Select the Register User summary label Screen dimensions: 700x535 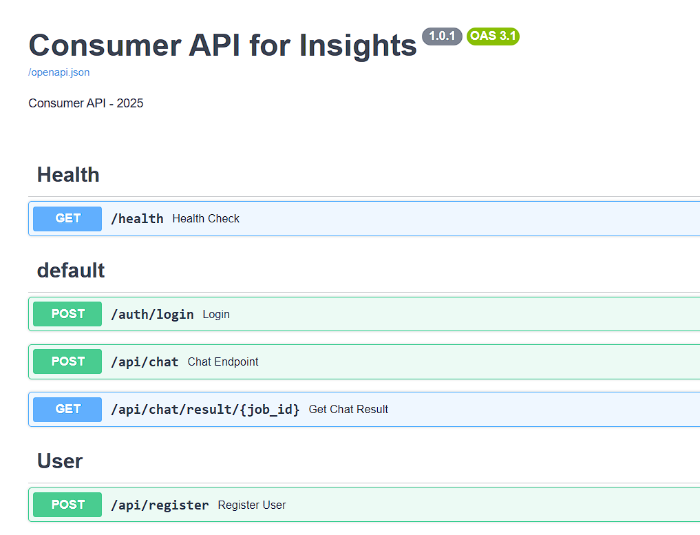pos(251,504)
